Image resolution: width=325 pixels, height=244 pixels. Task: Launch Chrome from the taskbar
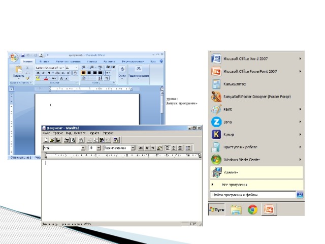(x=252, y=209)
